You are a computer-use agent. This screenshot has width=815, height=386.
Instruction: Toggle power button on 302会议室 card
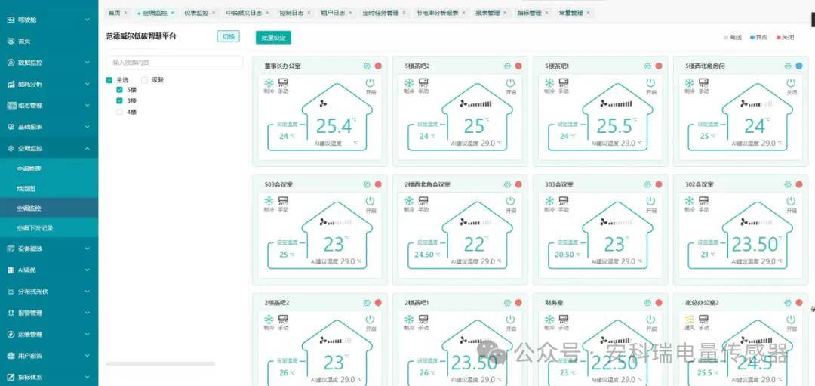(791, 201)
